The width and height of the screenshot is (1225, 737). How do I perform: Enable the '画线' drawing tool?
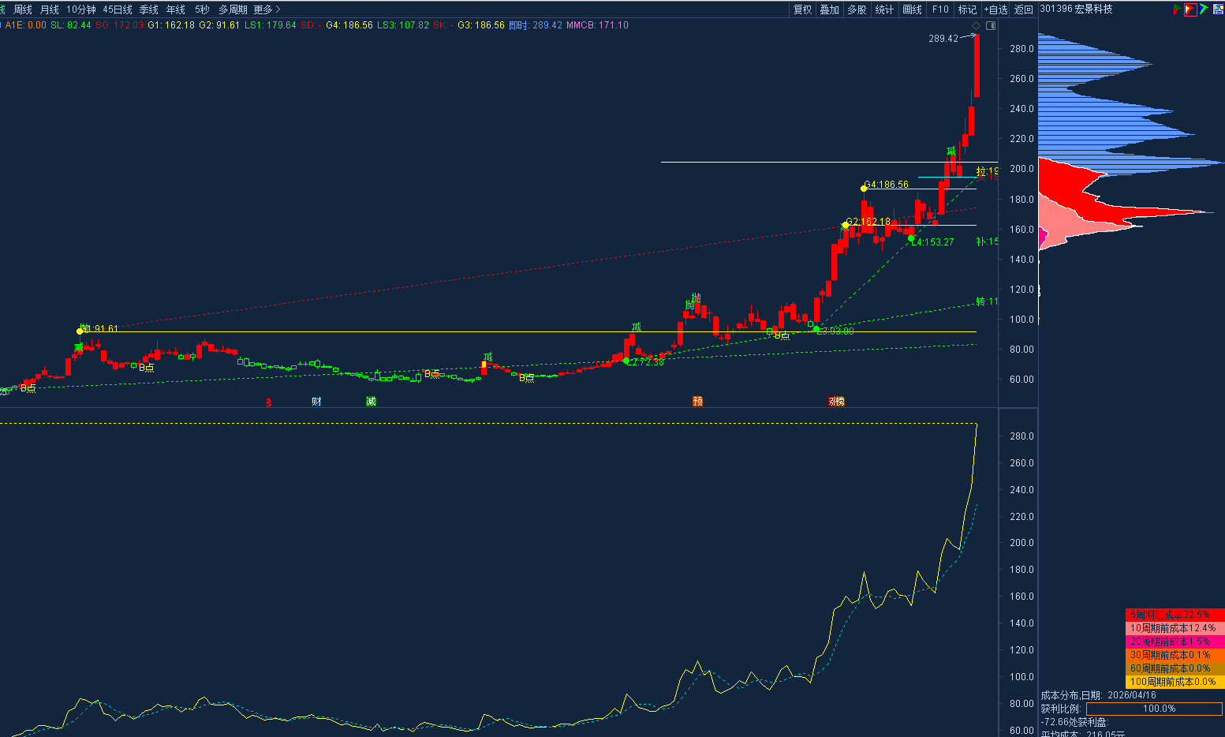pyautogui.click(x=912, y=9)
